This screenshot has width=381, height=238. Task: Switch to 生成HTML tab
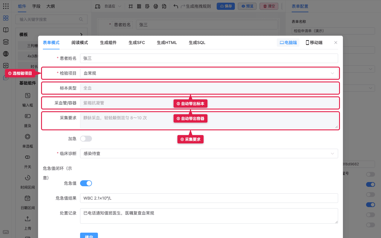[167, 43]
